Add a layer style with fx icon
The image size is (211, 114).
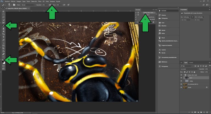click(x=192, y=112)
